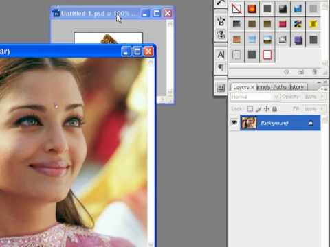This screenshot has height=247, width=330.
Task: Delete style using the trash icon
Action: point(315,72)
